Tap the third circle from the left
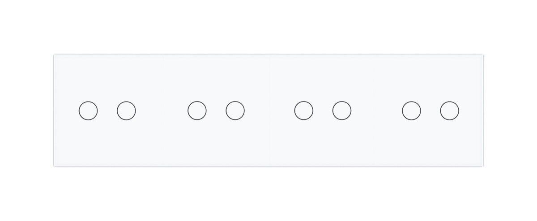Image resolution: width=537 pixels, height=221 pixels. pos(197,110)
